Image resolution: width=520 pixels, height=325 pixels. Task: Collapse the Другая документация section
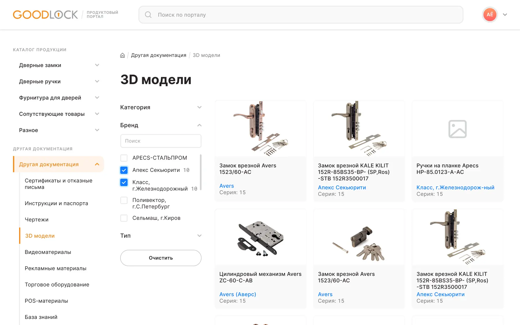click(97, 164)
